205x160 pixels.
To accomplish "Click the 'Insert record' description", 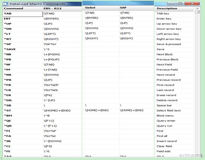I will pyautogui.click(x=167, y=141).
